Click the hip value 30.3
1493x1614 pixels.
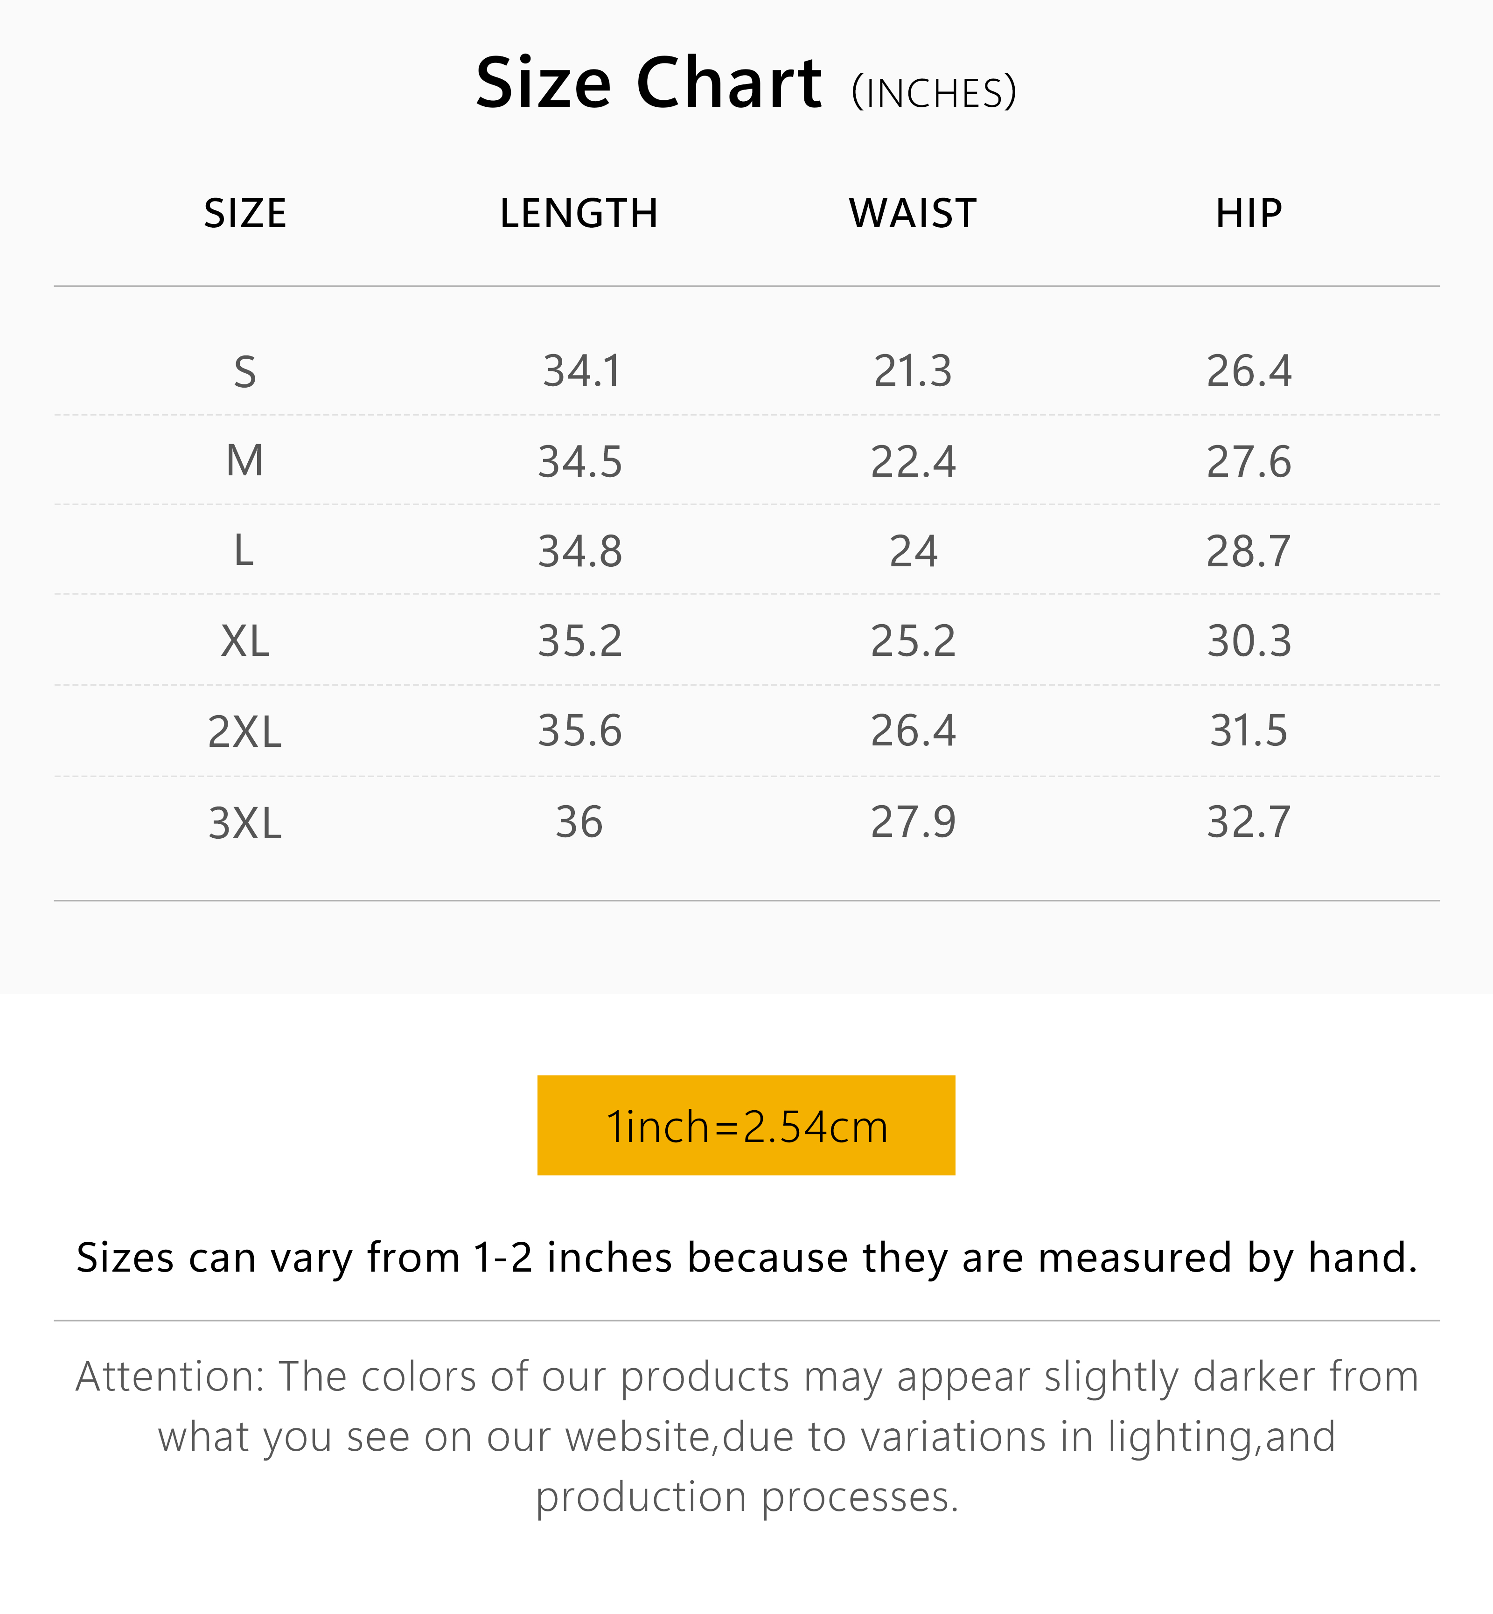point(1248,641)
